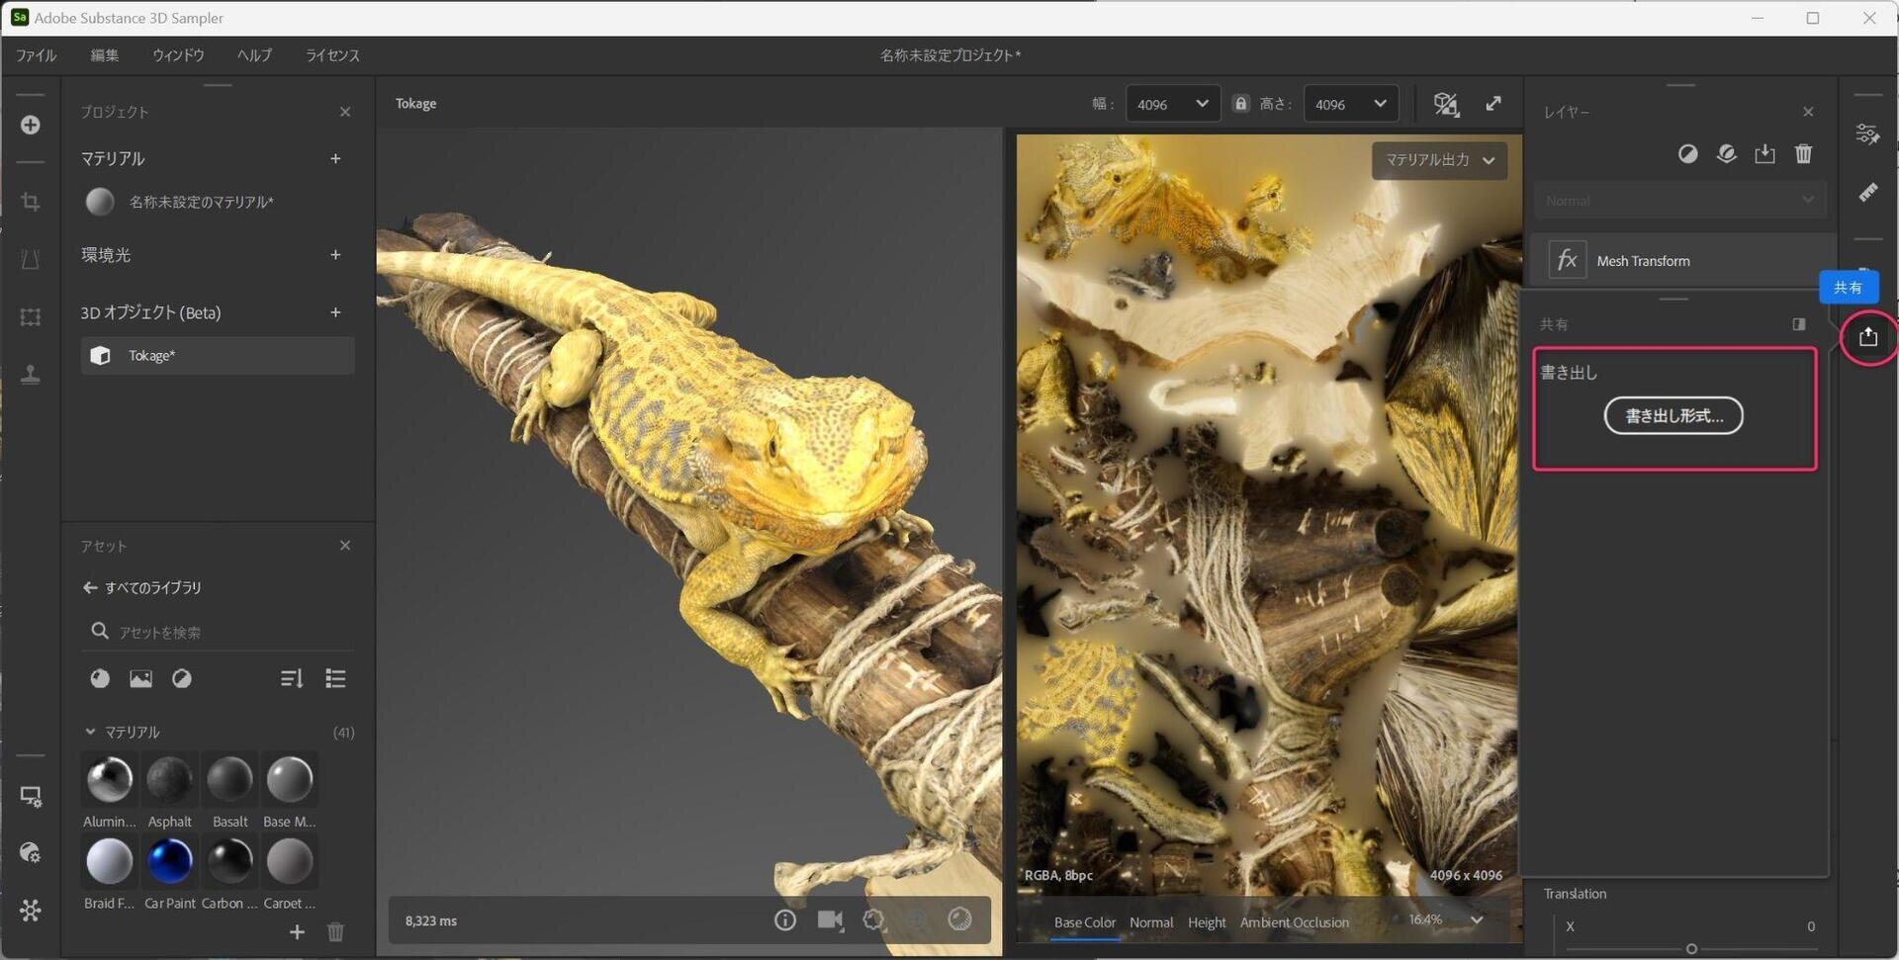This screenshot has height=960, width=1899.
Task: Add a new asset with bottom plus icon
Action: tap(297, 931)
